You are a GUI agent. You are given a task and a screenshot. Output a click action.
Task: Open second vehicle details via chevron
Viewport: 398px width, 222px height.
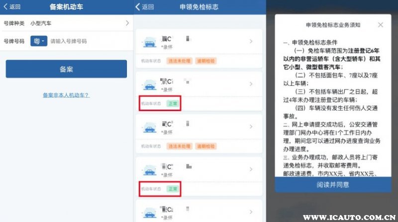click(x=251, y=84)
